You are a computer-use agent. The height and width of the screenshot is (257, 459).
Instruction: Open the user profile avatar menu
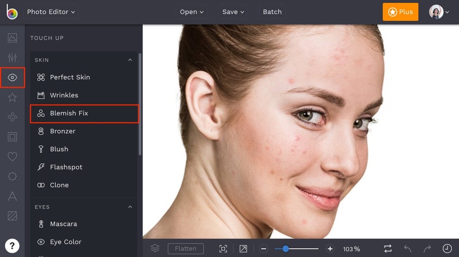(x=439, y=12)
